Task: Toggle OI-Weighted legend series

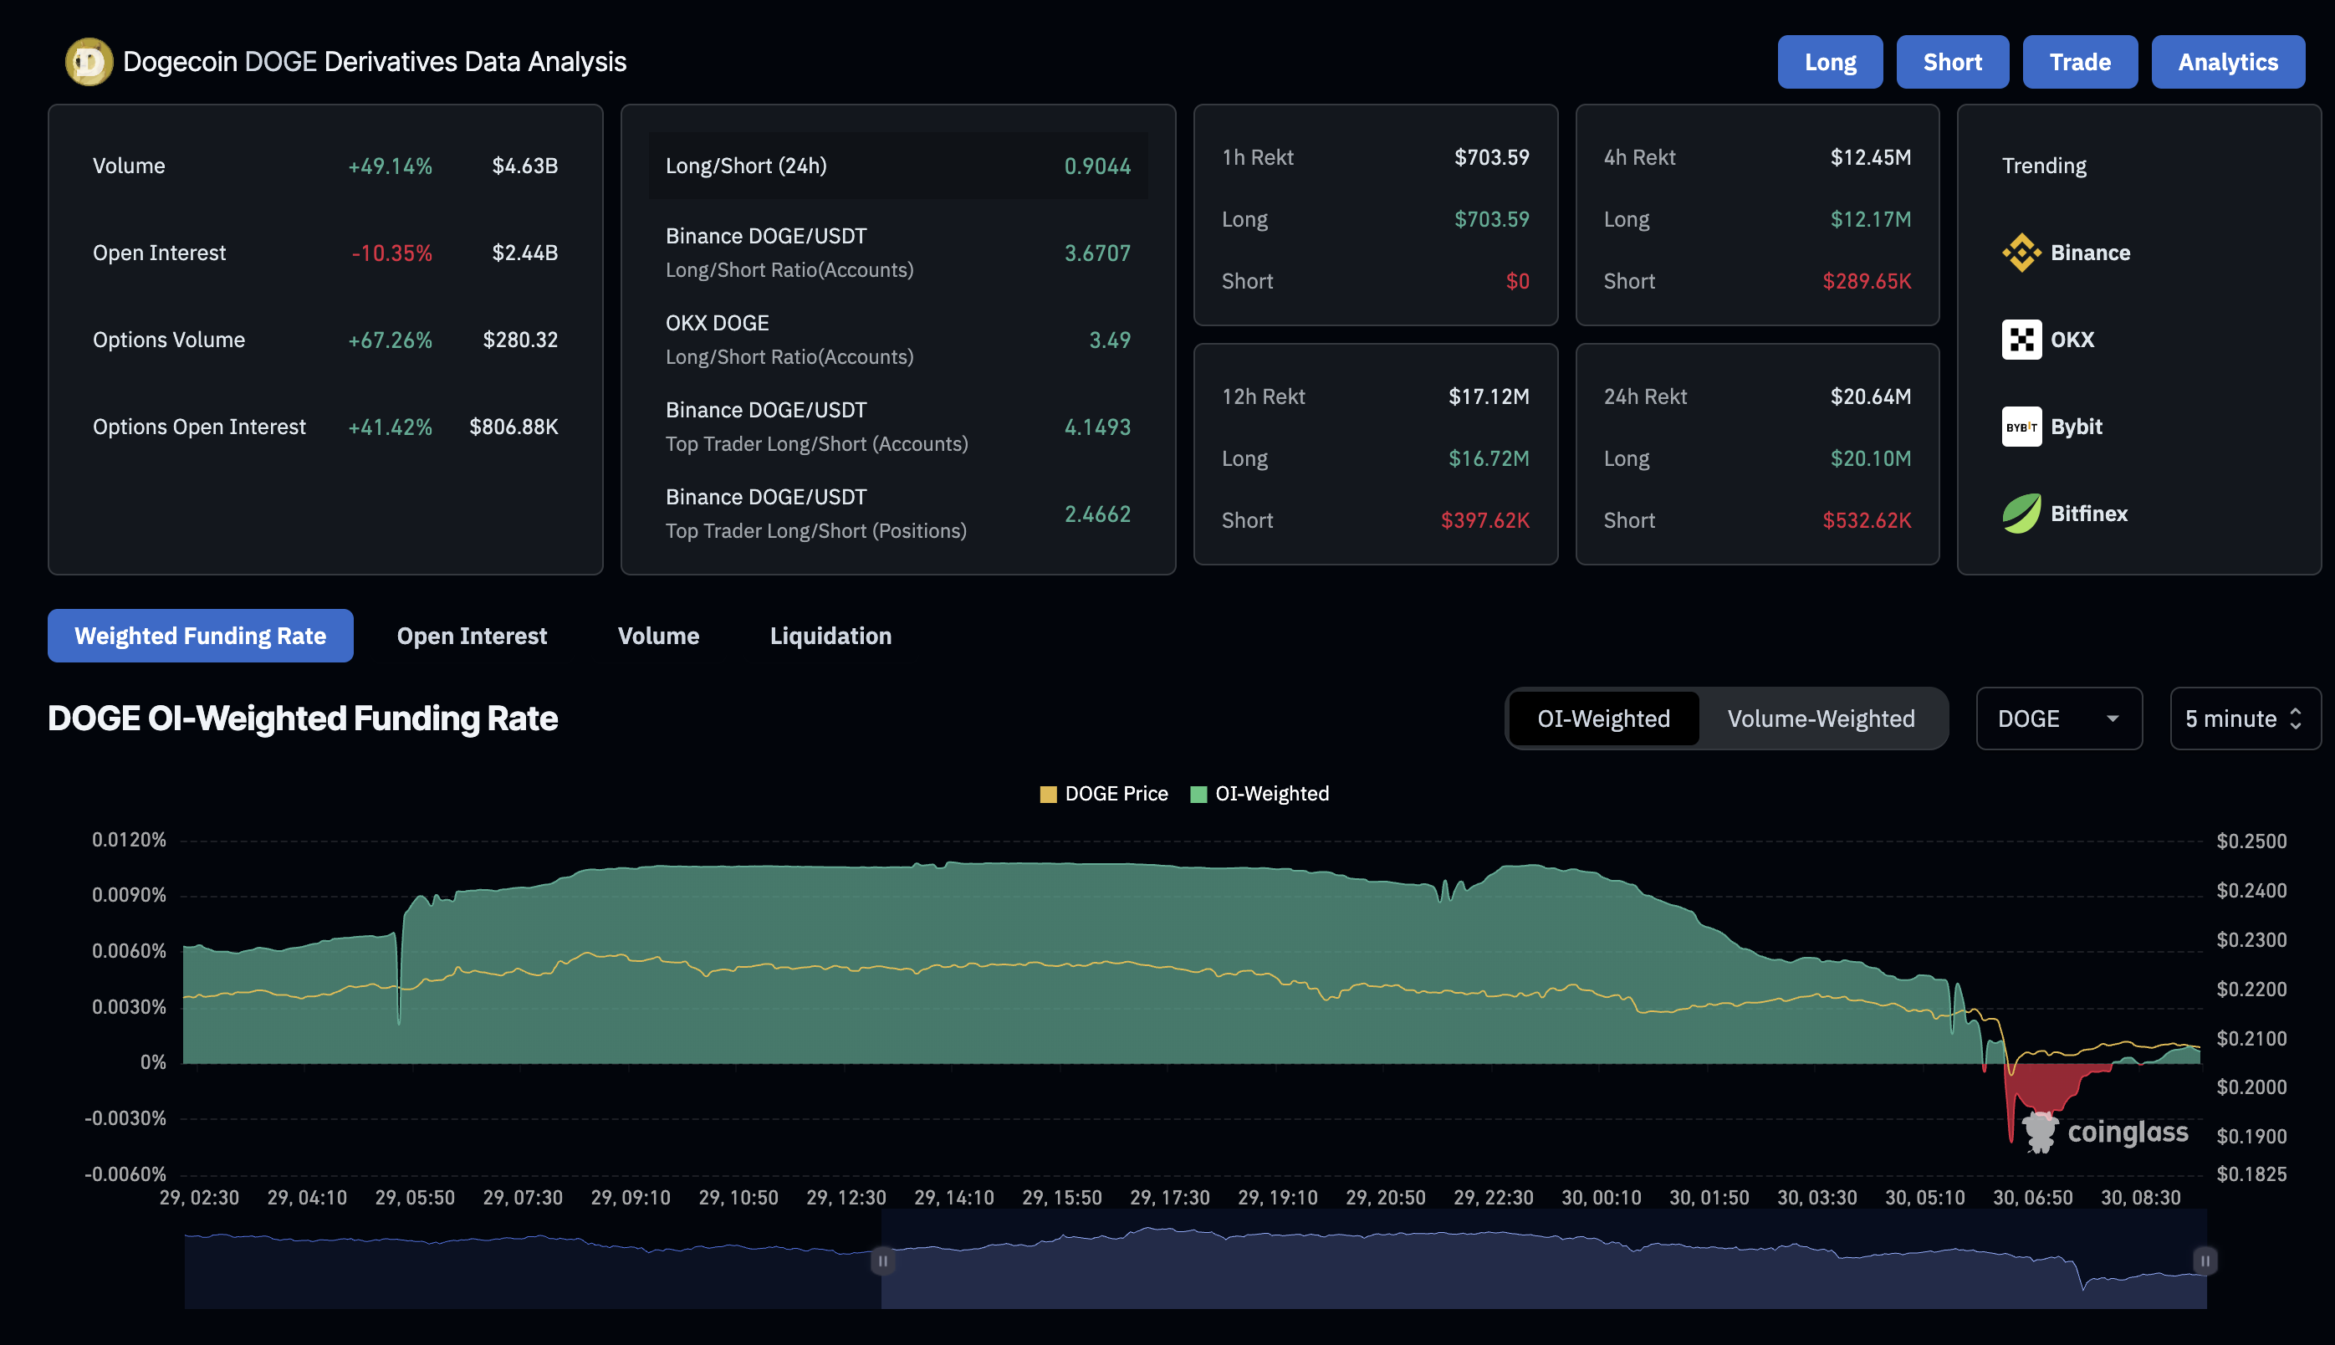Action: click(x=1259, y=795)
